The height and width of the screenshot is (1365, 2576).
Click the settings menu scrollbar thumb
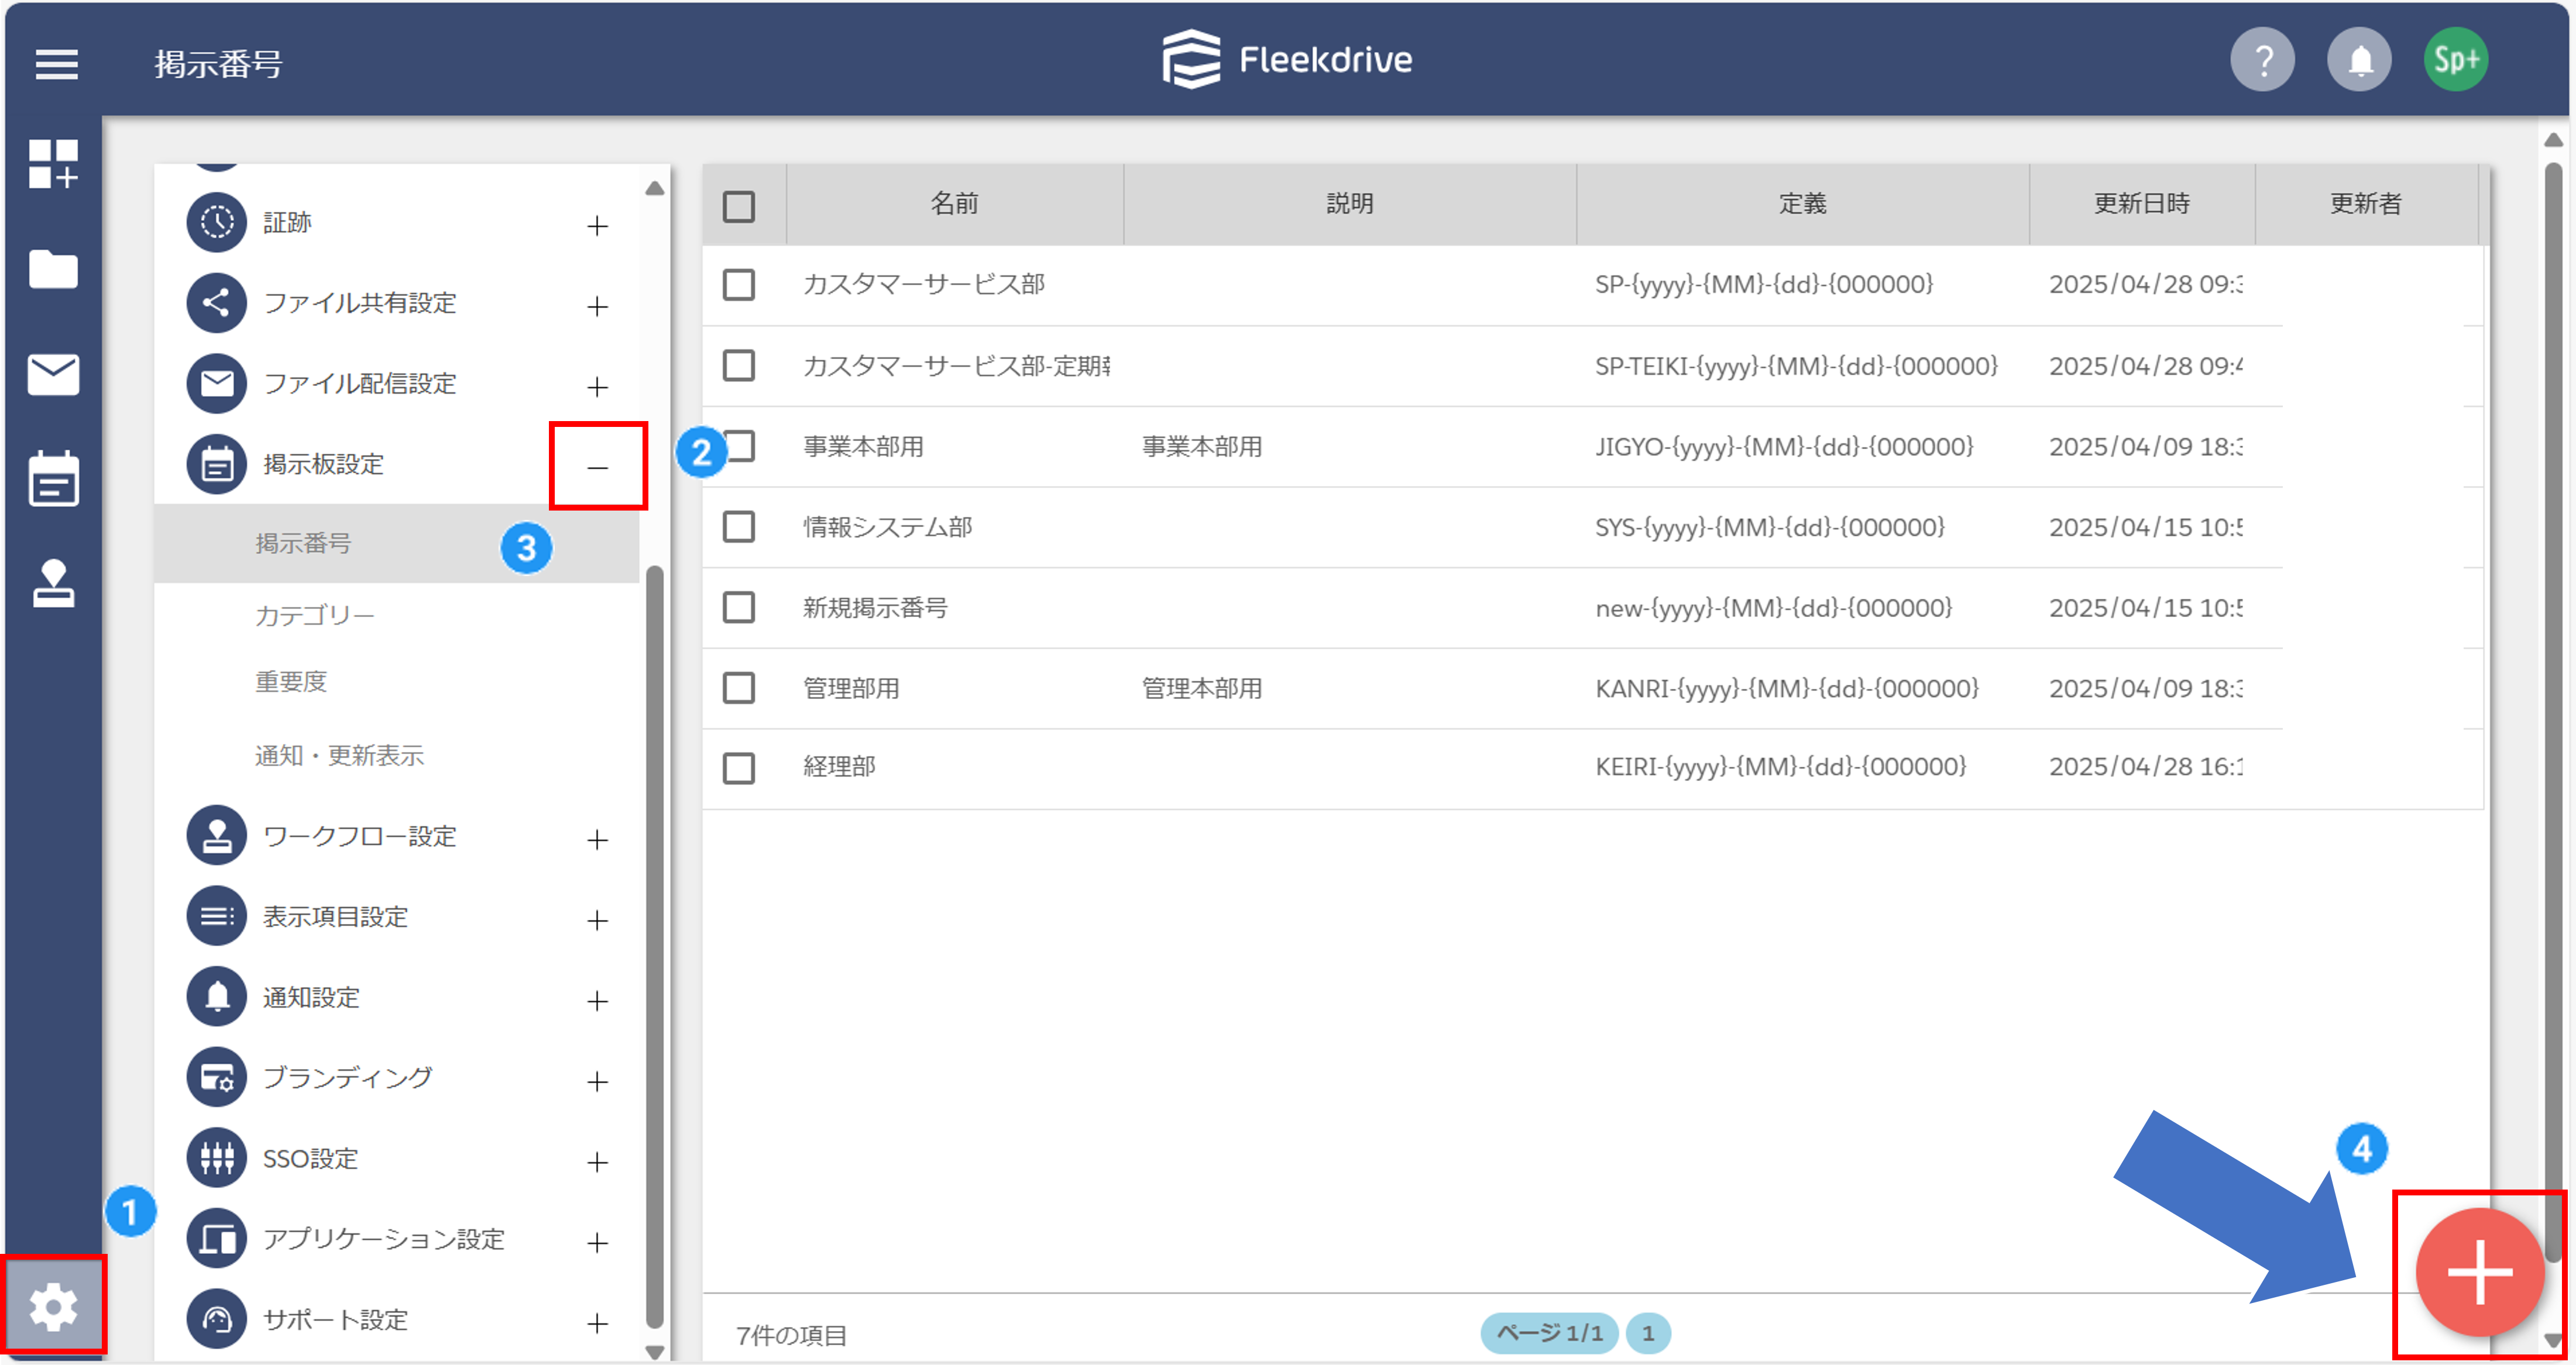(655, 947)
